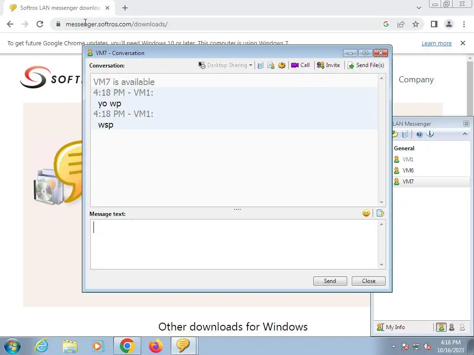
Task: Click the share page icon in address bar
Action: click(x=401, y=24)
